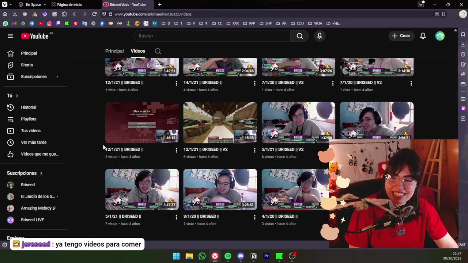Open Vivaldi downloads panel icon
This screenshot has width=468, height=263.
(x=15, y=14)
